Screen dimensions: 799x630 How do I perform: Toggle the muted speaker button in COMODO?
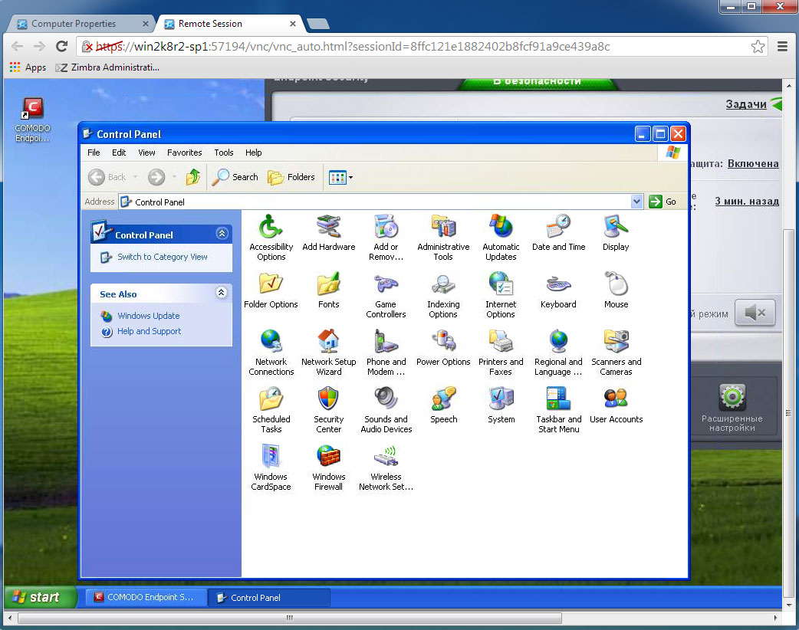click(755, 313)
